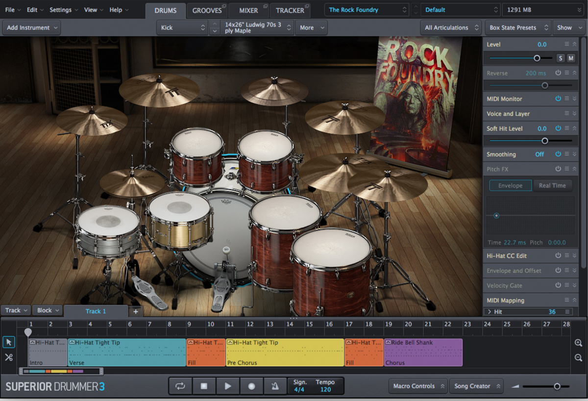Click the plus icon to add a track
Viewport: 588px width, 401px height.
pyautogui.click(x=135, y=311)
